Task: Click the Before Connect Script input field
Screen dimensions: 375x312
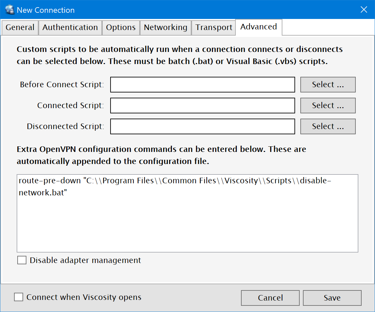Action: click(202, 85)
